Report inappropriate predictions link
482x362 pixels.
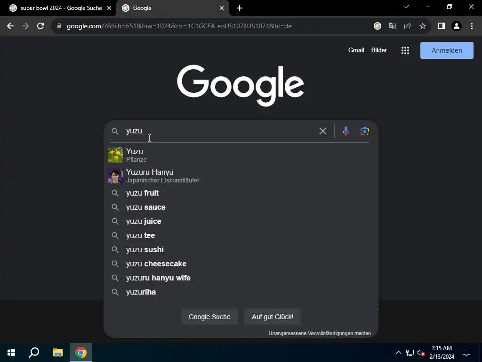coord(320,333)
